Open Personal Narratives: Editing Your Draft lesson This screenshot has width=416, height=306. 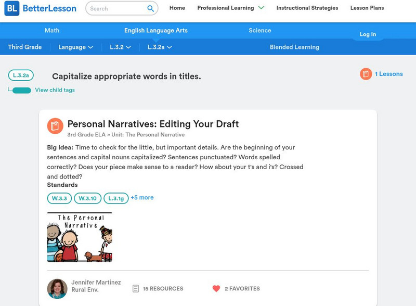[153, 124]
